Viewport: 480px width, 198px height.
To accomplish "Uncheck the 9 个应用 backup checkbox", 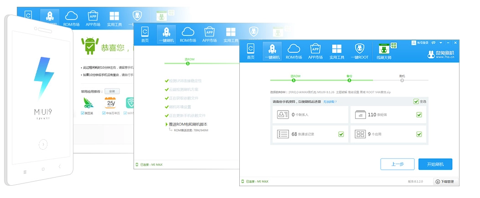I will 419,134.
